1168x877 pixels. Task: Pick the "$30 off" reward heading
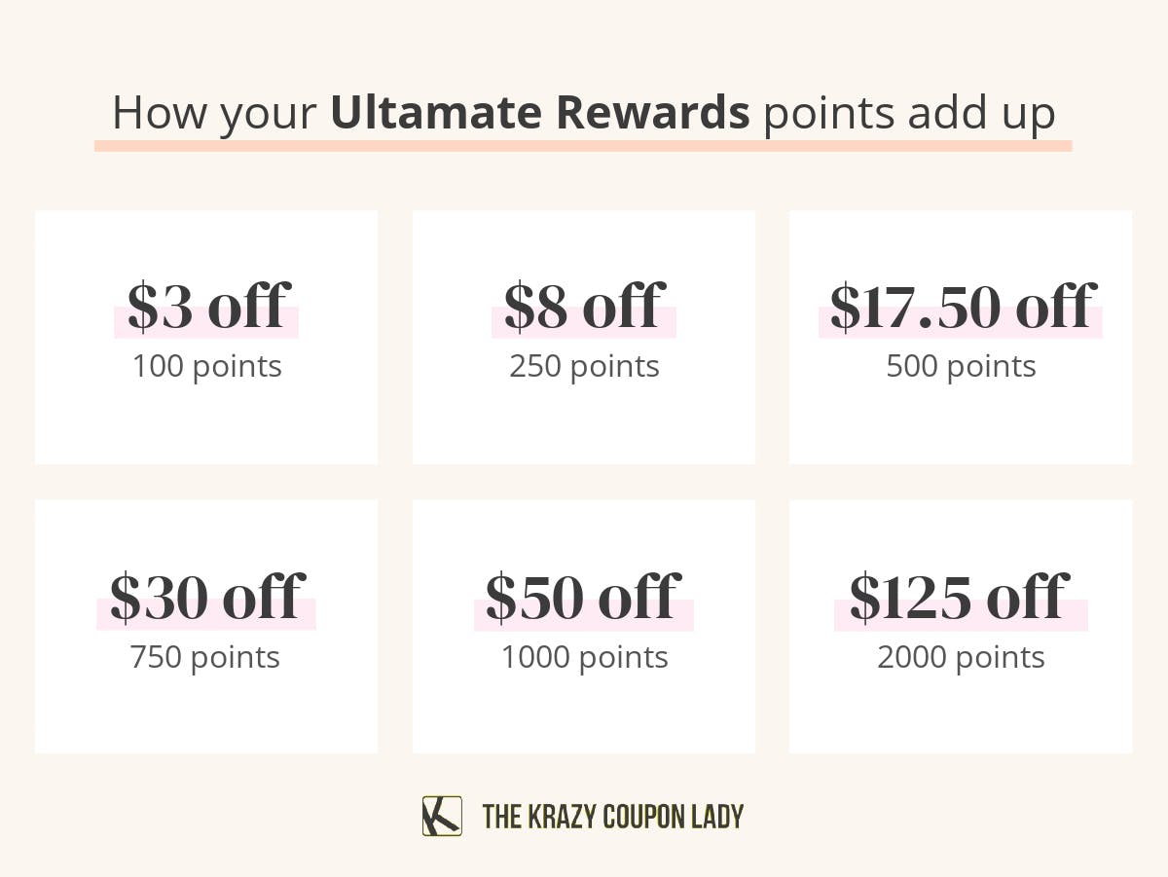click(206, 597)
